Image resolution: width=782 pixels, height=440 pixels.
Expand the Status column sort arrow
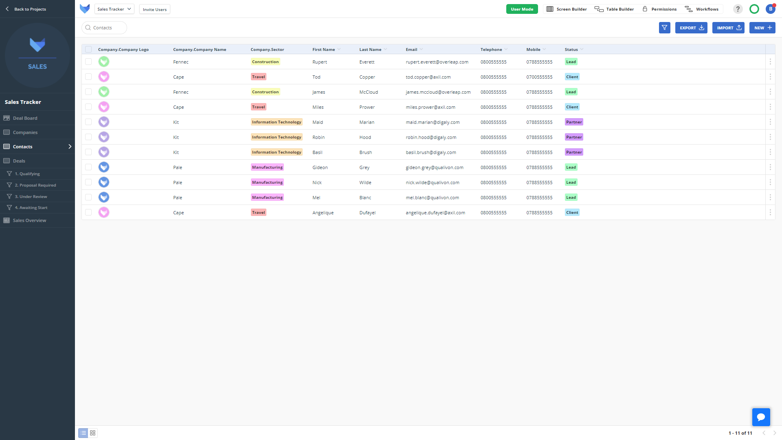(x=582, y=49)
